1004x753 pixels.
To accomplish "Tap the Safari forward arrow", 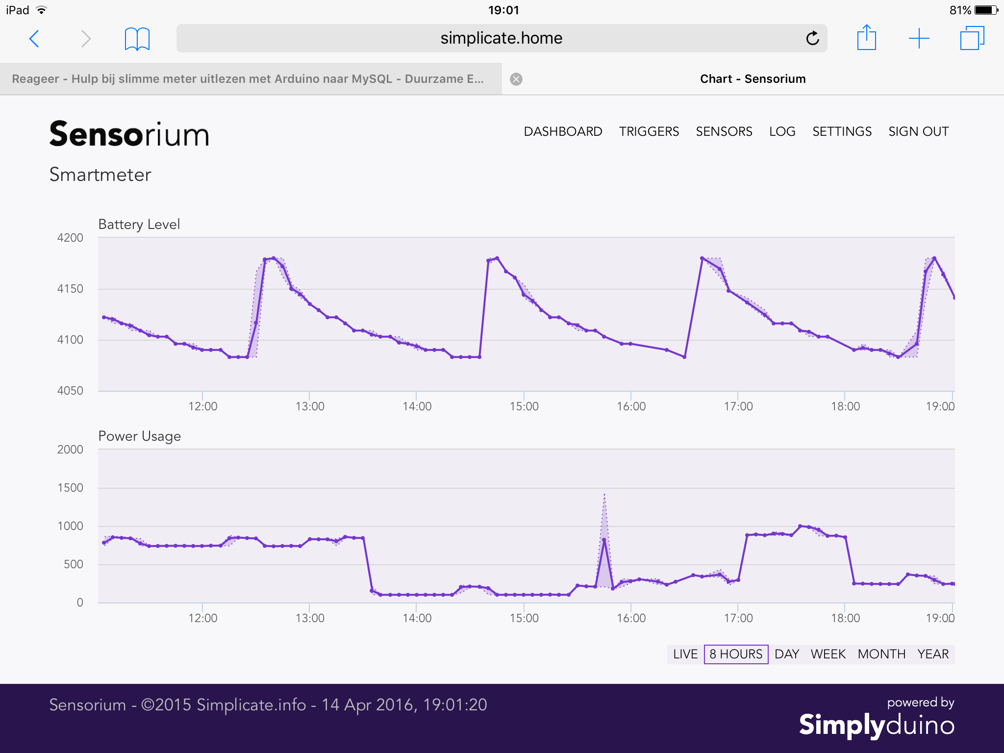I will [x=86, y=38].
